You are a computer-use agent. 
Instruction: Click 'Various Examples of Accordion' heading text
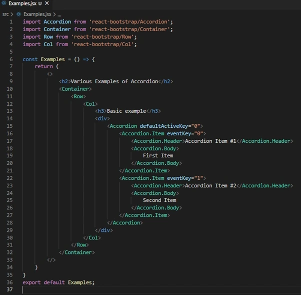(114, 81)
